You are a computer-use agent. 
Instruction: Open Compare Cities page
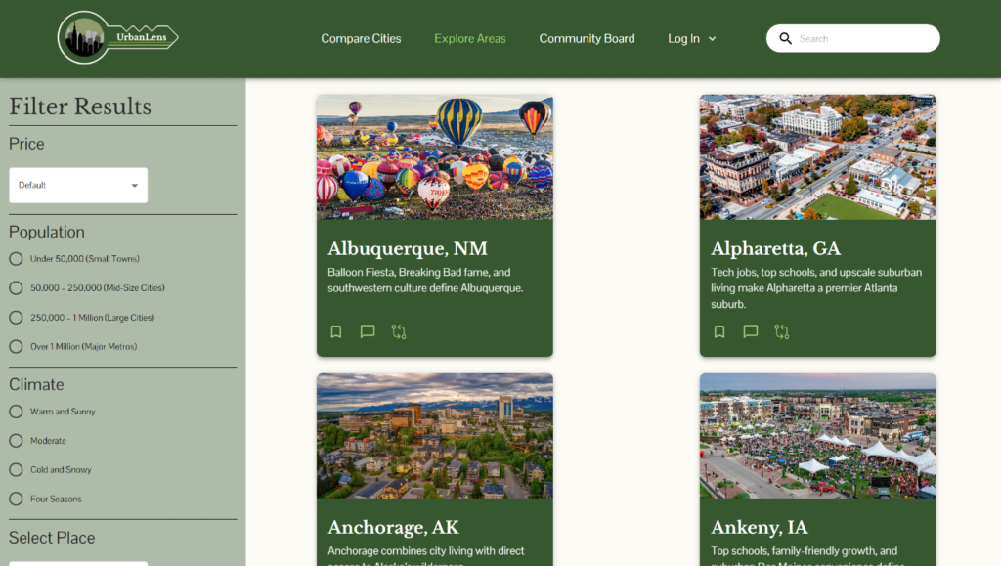click(361, 39)
